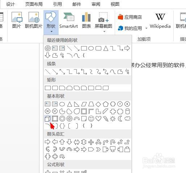Choose the chevron arrow shape
The width and height of the screenshot is (186, 173).
98,150
